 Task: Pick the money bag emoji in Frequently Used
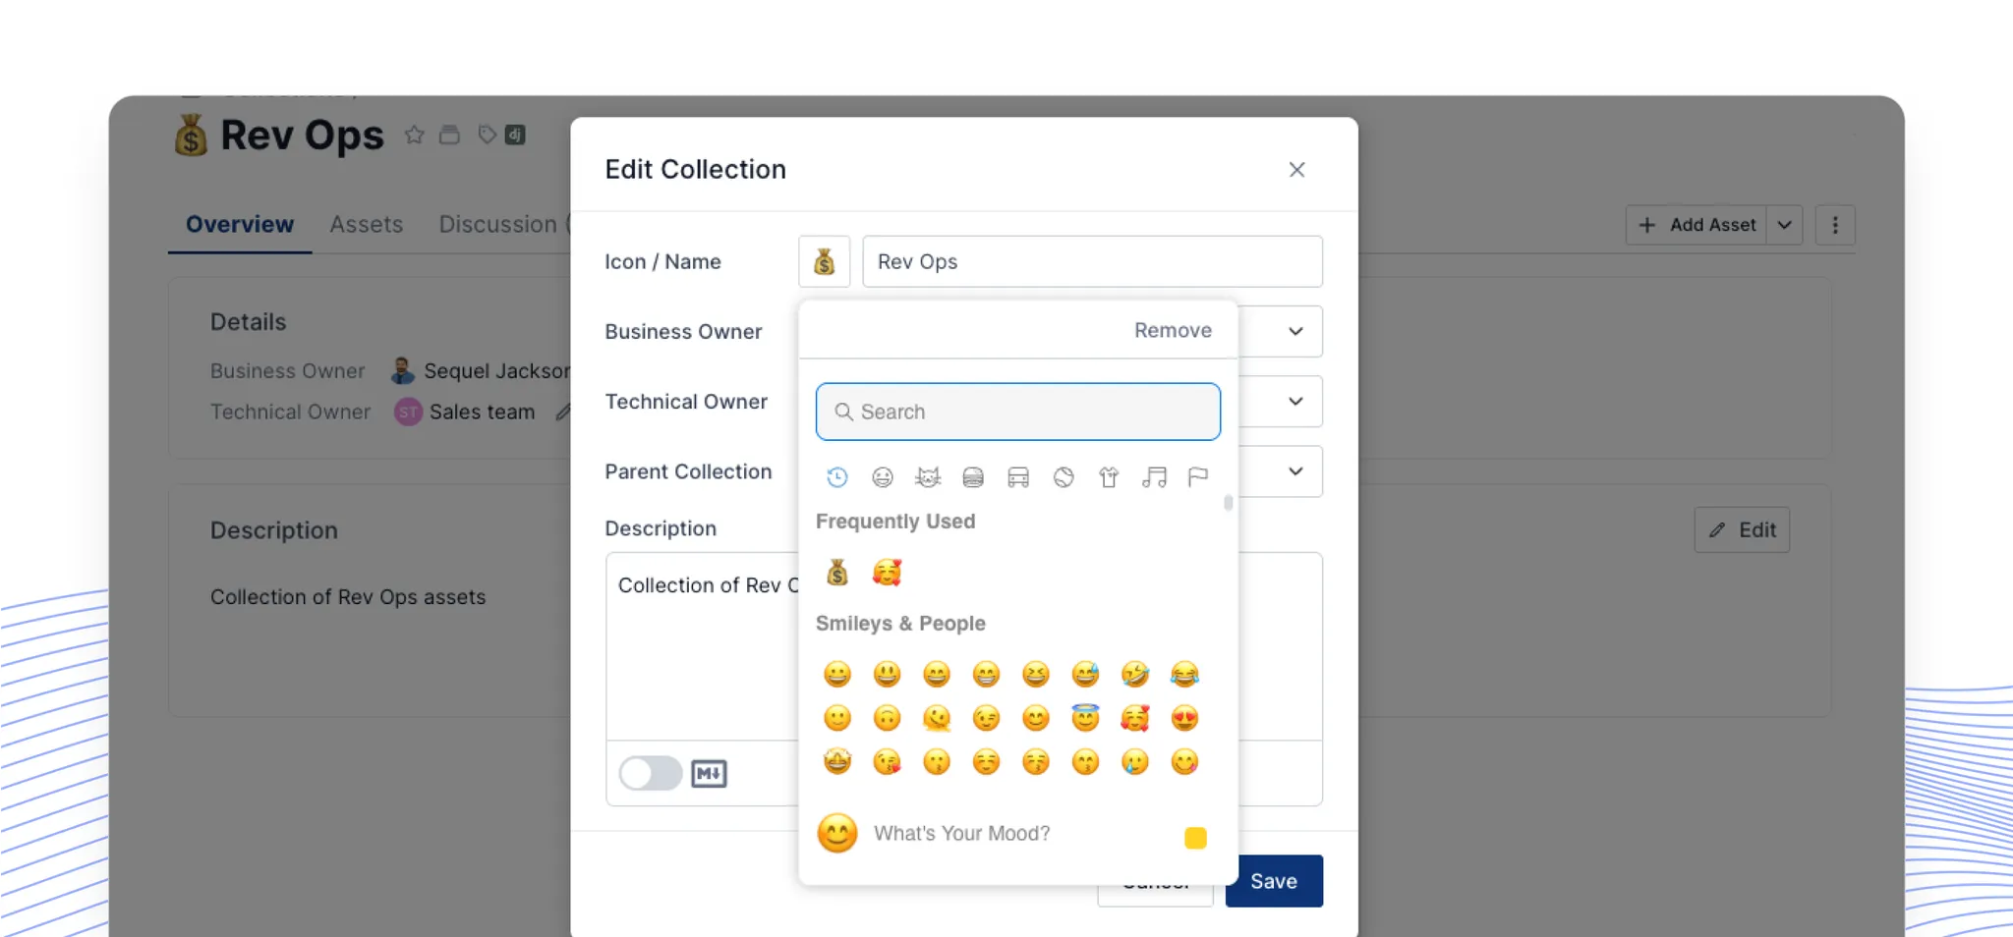837,573
